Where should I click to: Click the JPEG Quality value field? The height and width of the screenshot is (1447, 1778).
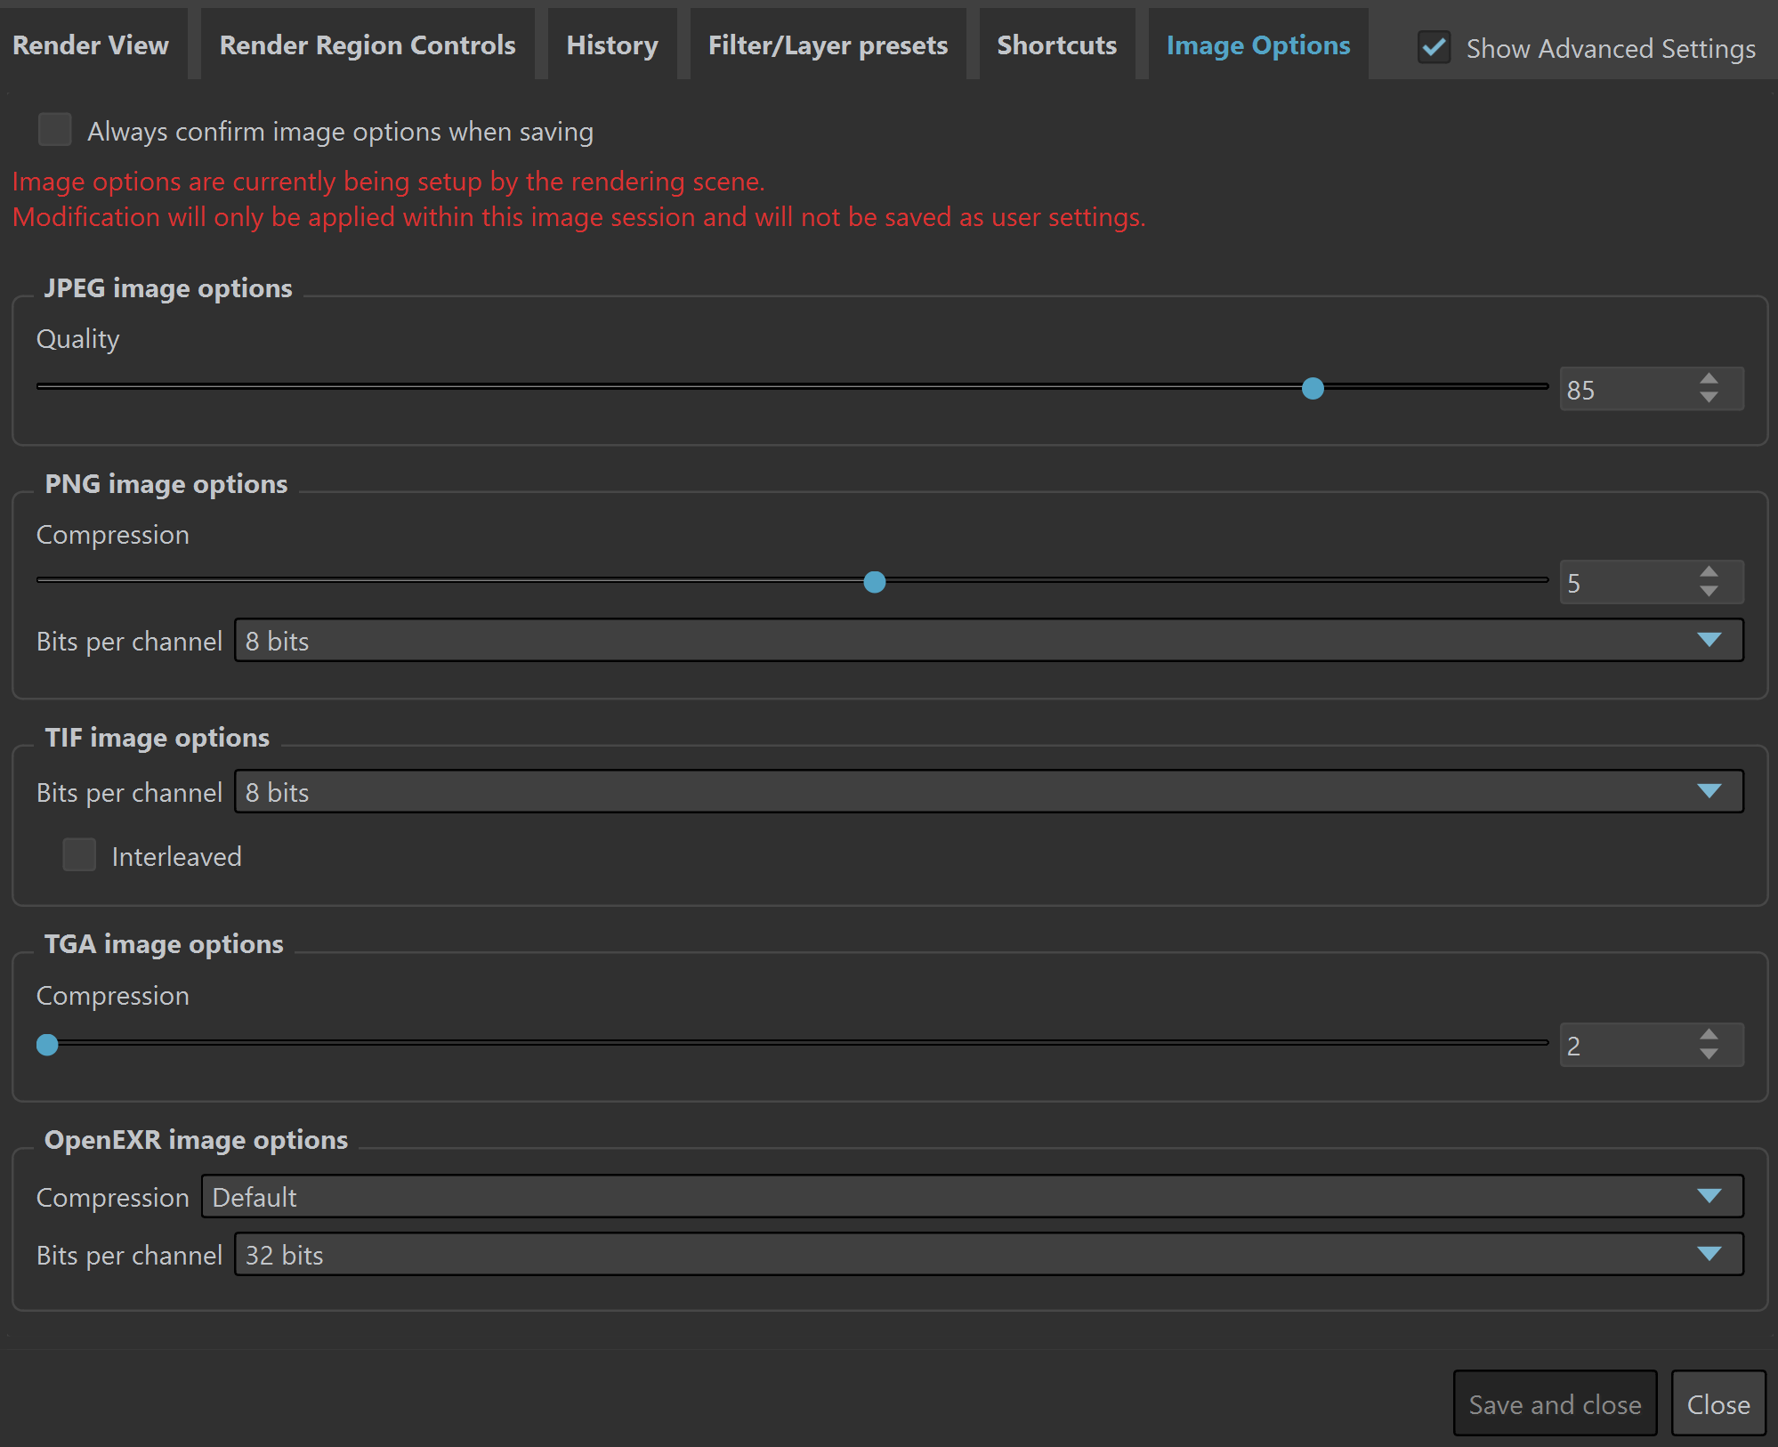pos(1627,389)
